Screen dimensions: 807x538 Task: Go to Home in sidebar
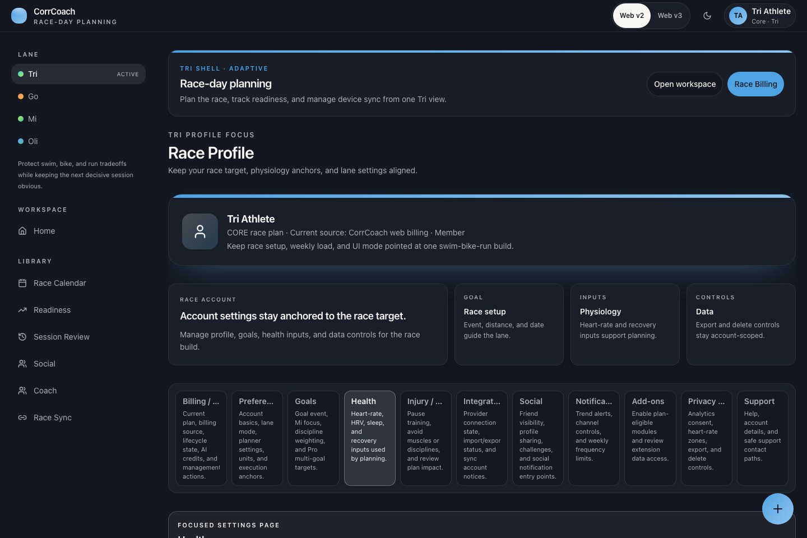(78, 231)
